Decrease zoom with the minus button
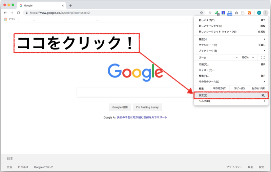Viewport: 271px width, 172px height. coord(237,57)
